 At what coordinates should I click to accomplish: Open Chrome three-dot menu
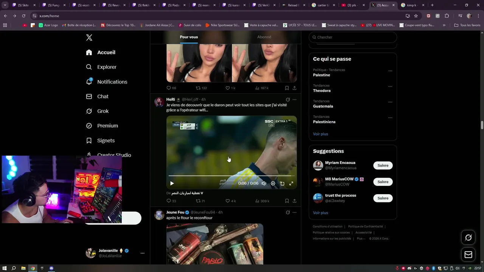coord(478,16)
